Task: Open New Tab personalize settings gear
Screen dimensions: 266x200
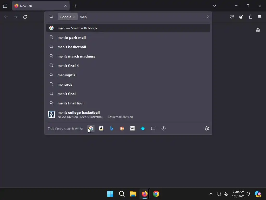Action: pyautogui.click(x=258, y=30)
